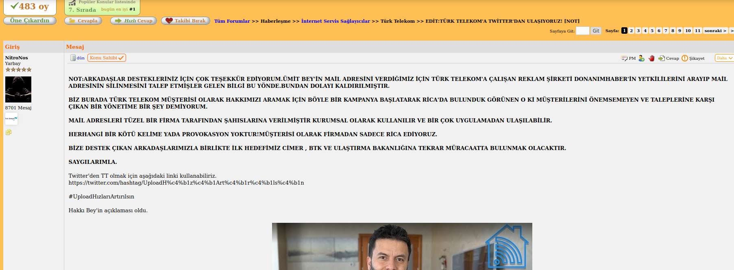
Task: Click the "Hakkı Bey'in açıklaması oldu." line
Action: (x=108, y=210)
